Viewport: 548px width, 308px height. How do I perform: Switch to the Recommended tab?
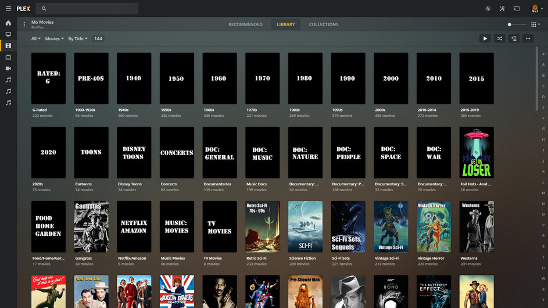coord(245,24)
